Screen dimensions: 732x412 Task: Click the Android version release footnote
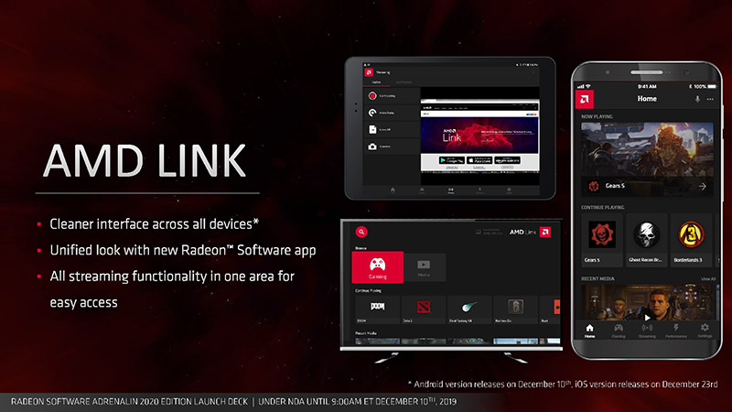pos(563,385)
